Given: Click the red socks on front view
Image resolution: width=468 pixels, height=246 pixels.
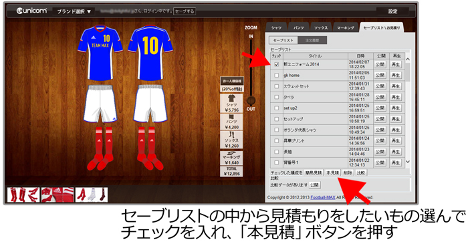Looking at the screenshot, I should coord(100,148).
